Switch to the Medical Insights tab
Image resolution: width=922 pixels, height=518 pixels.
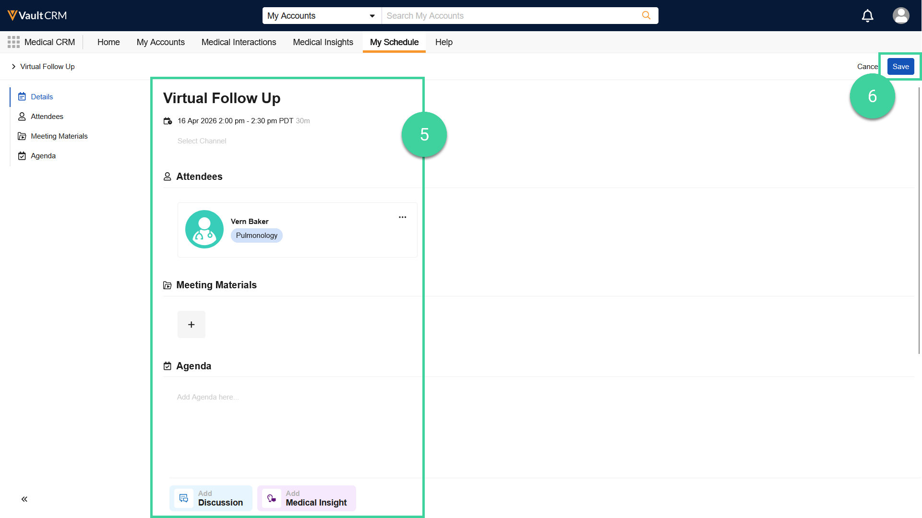pyautogui.click(x=323, y=42)
